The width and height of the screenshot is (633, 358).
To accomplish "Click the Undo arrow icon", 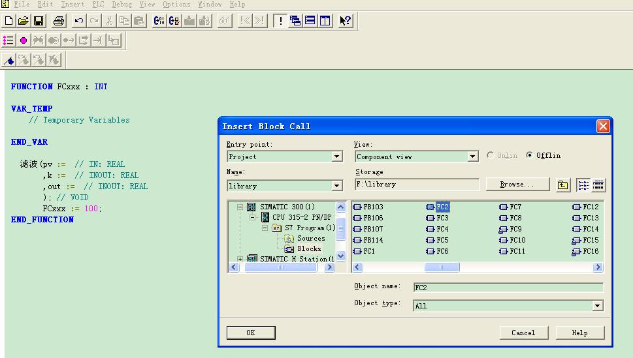I will pyautogui.click(x=79, y=21).
